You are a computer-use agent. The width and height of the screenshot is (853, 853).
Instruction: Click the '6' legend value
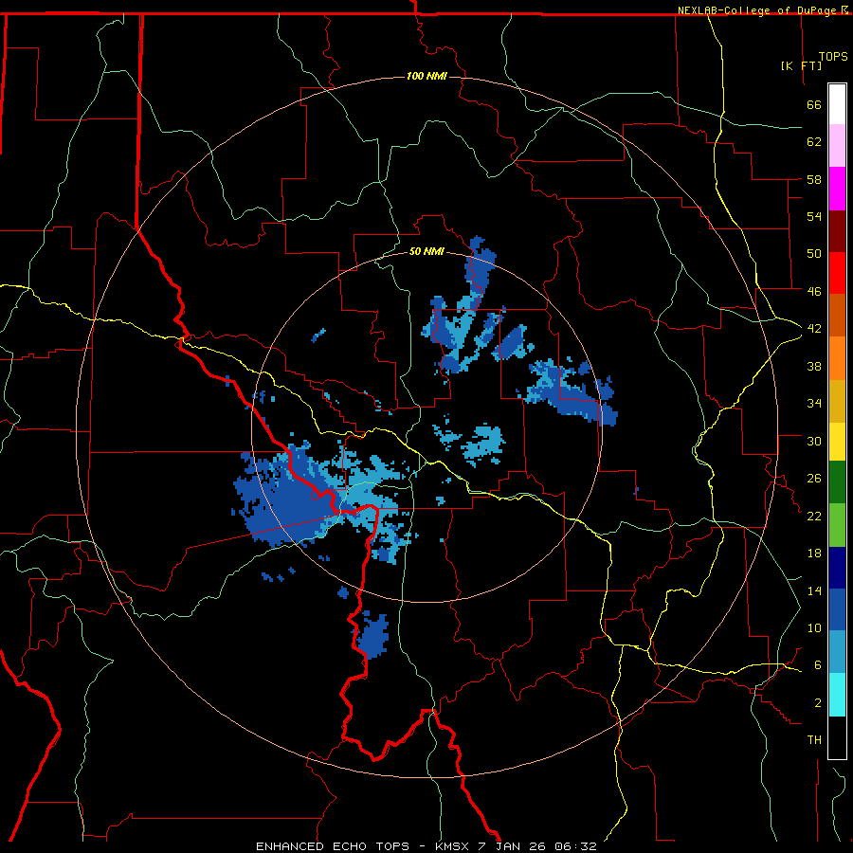(818, 665)
